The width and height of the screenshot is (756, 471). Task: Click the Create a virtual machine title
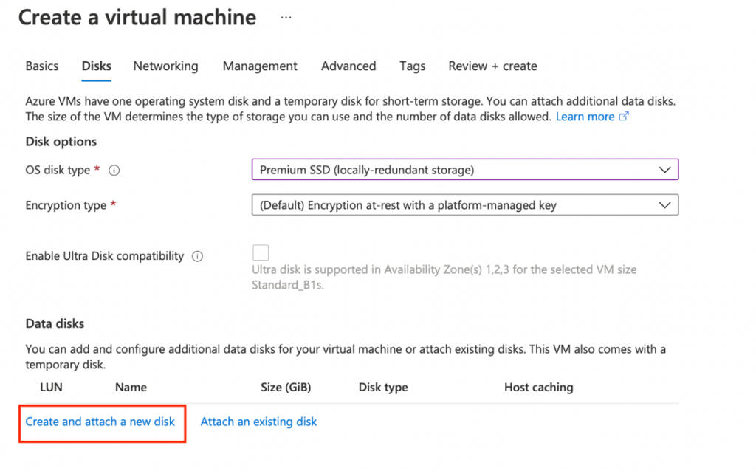point(137,18)
